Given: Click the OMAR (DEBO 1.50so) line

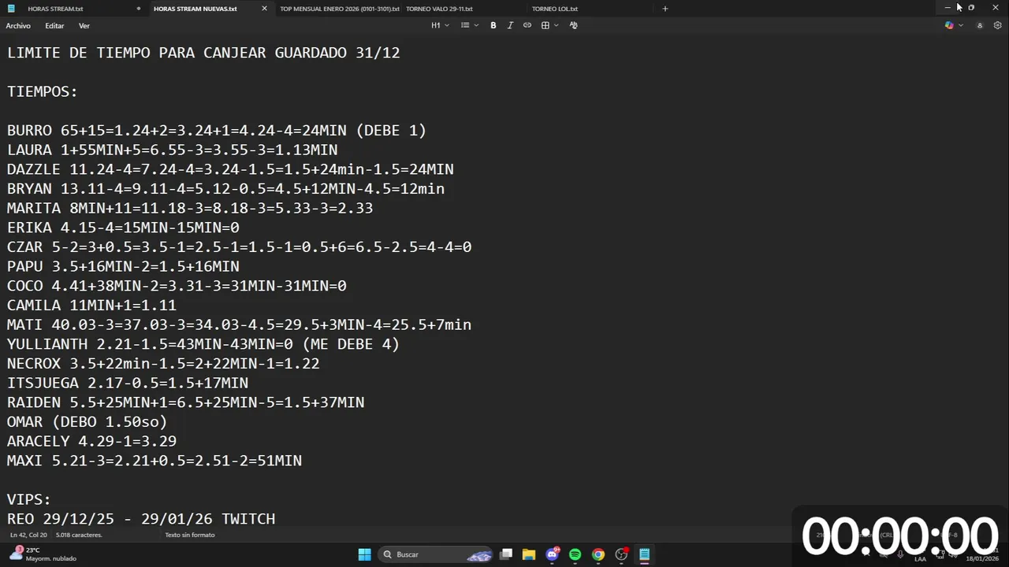Looking at the screenshot, I should coord(87,422).
